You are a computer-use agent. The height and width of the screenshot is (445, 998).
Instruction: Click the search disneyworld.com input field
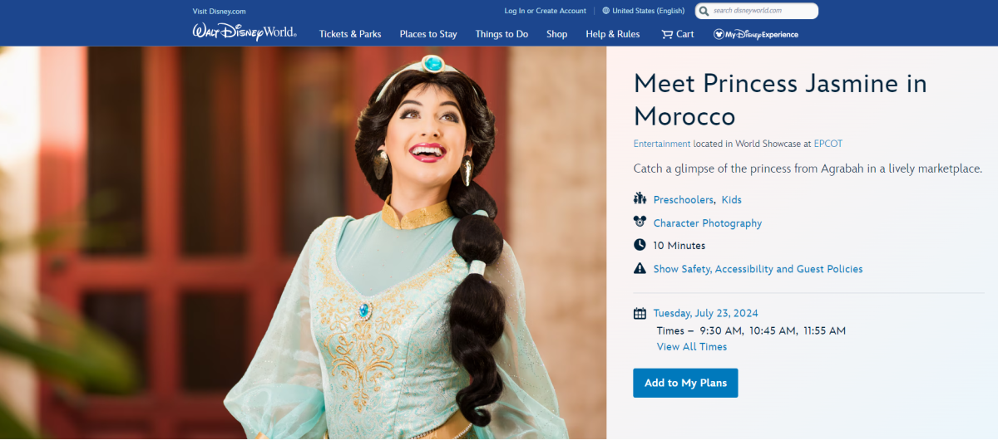point(763,11)
